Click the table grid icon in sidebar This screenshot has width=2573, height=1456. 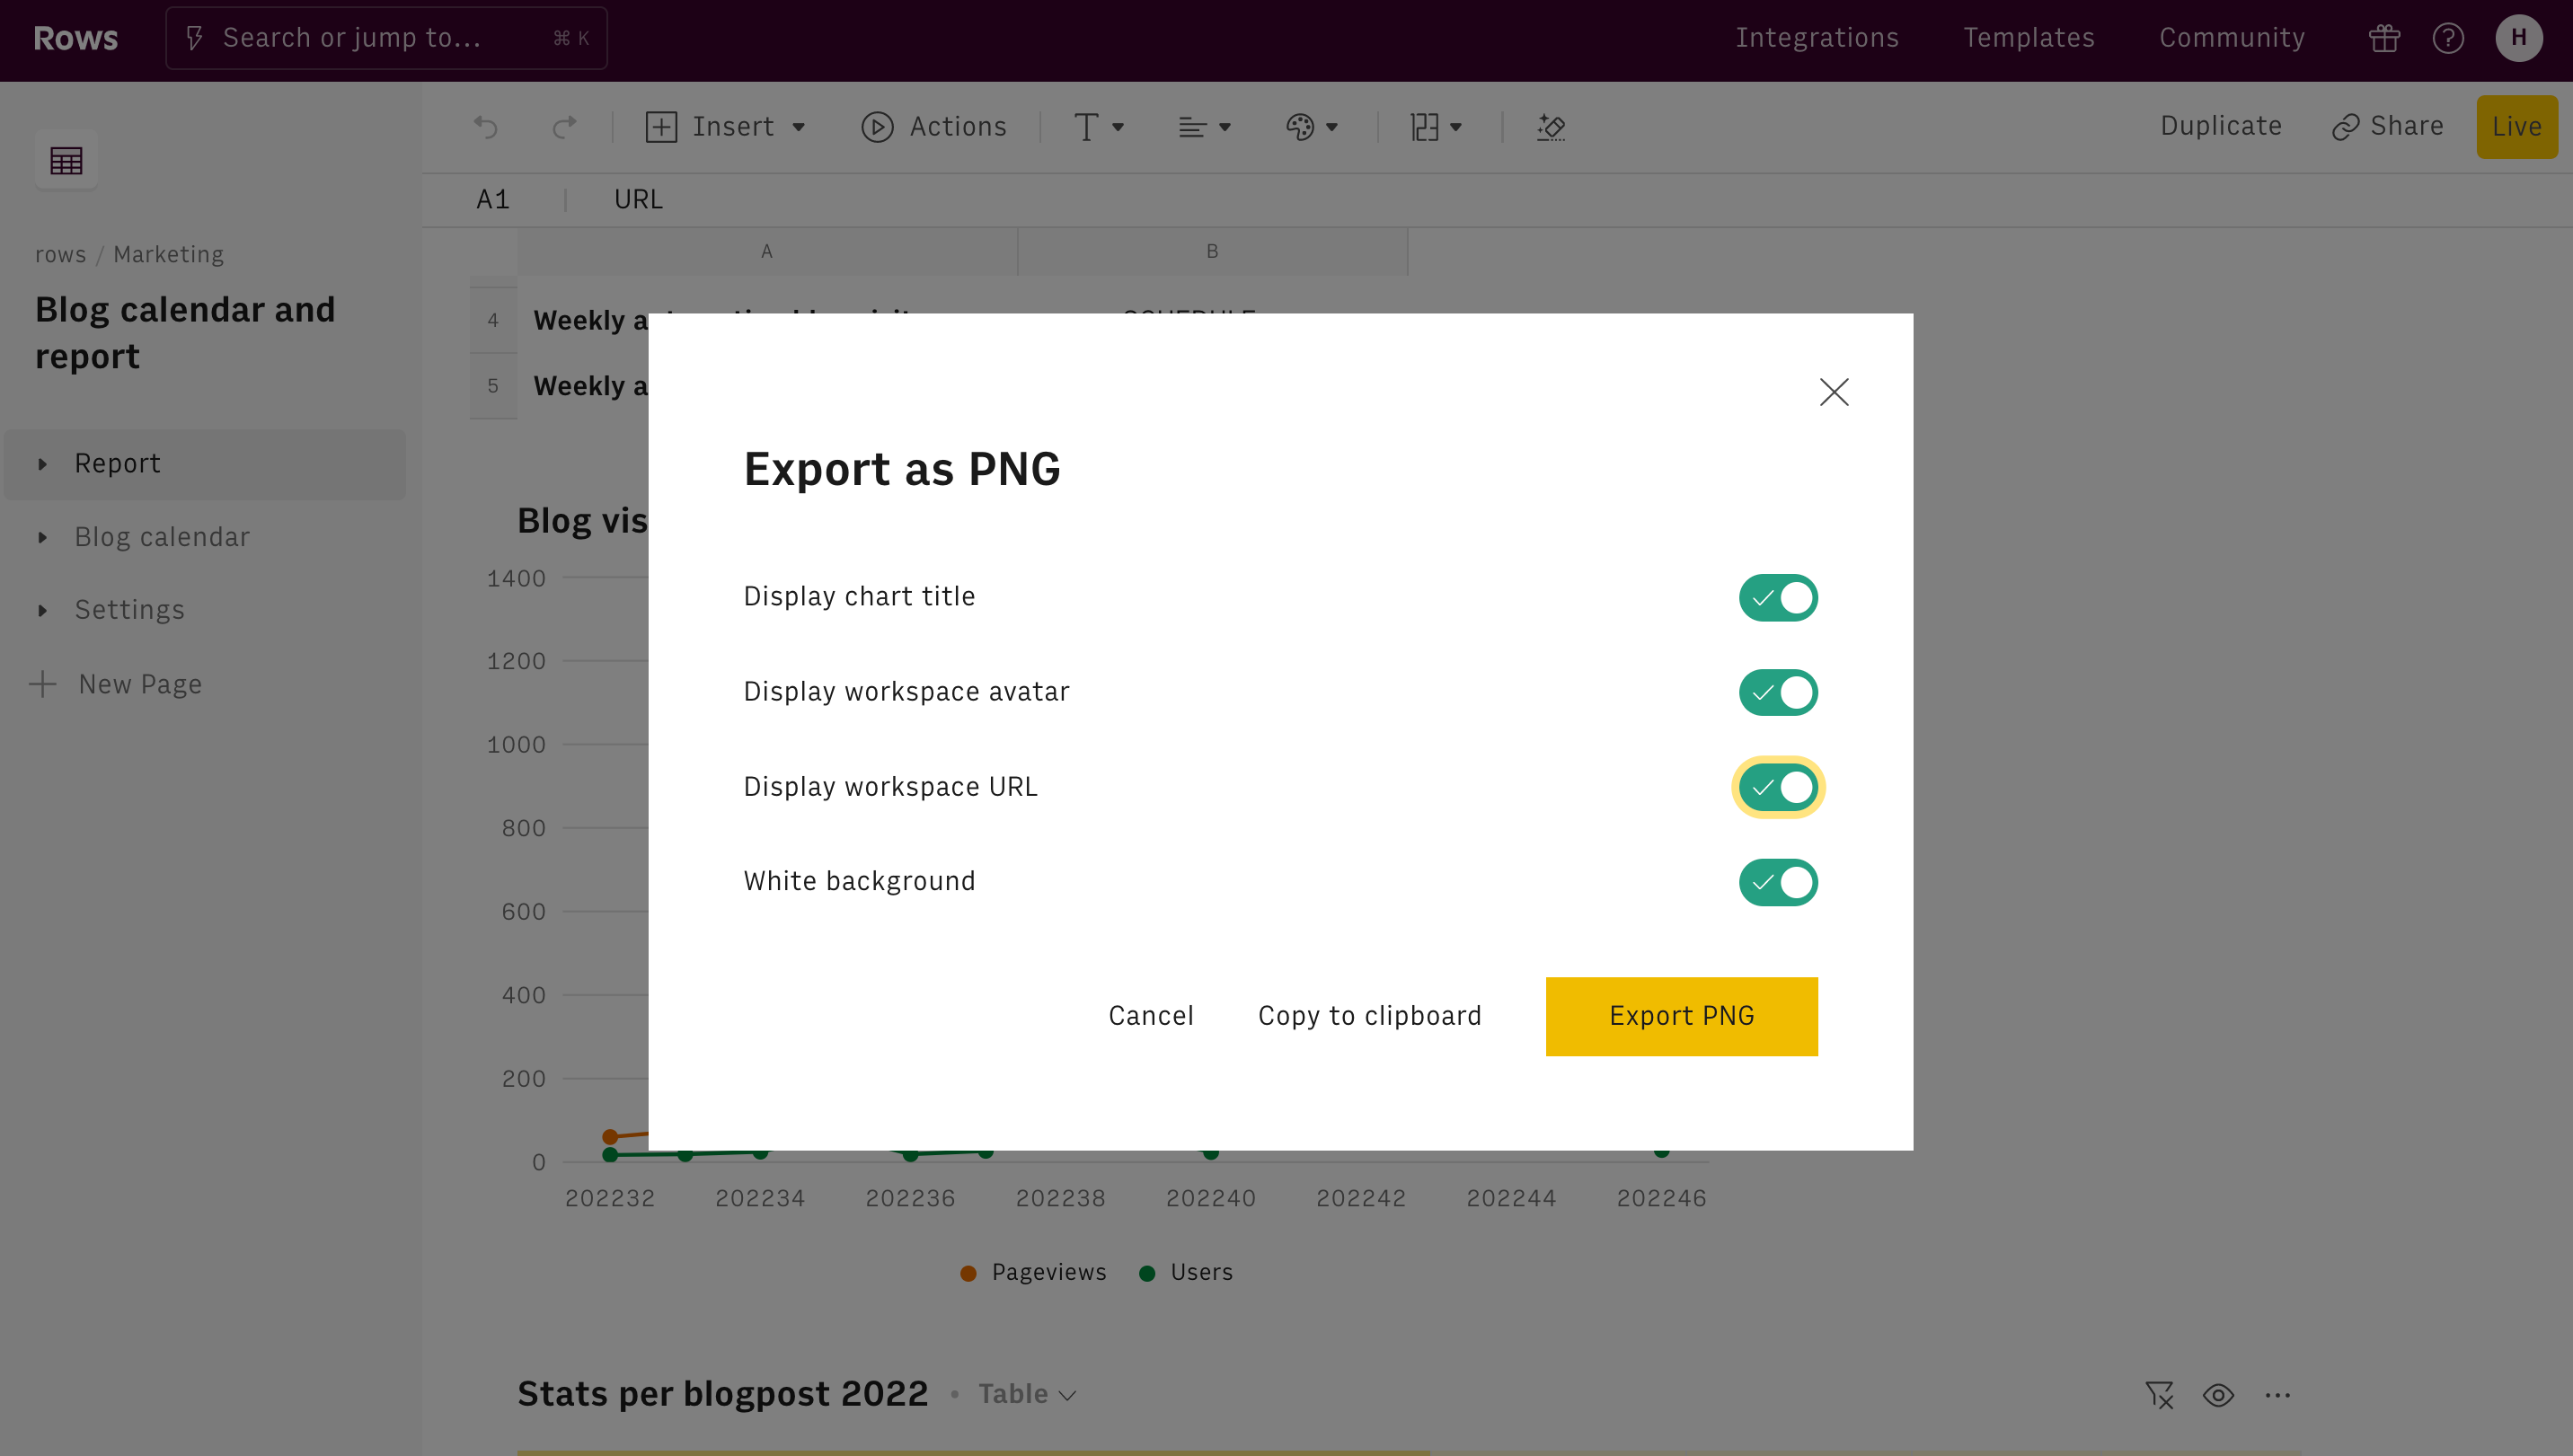tap(66, 160)
